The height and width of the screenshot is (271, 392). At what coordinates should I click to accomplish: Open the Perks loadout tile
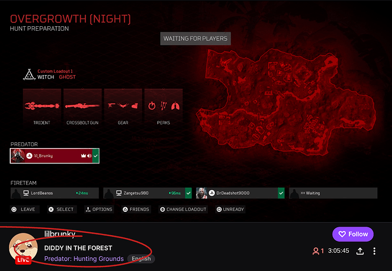pyautogui.click(x=164, y=108)
